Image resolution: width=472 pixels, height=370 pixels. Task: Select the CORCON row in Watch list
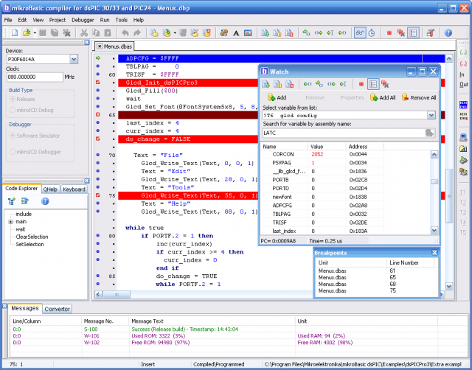click(x=322, y=154)
